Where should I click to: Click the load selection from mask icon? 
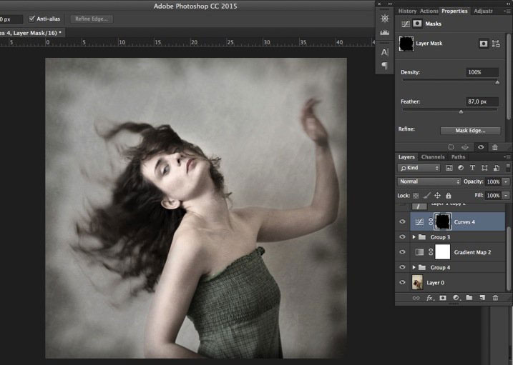pos(451,147)
